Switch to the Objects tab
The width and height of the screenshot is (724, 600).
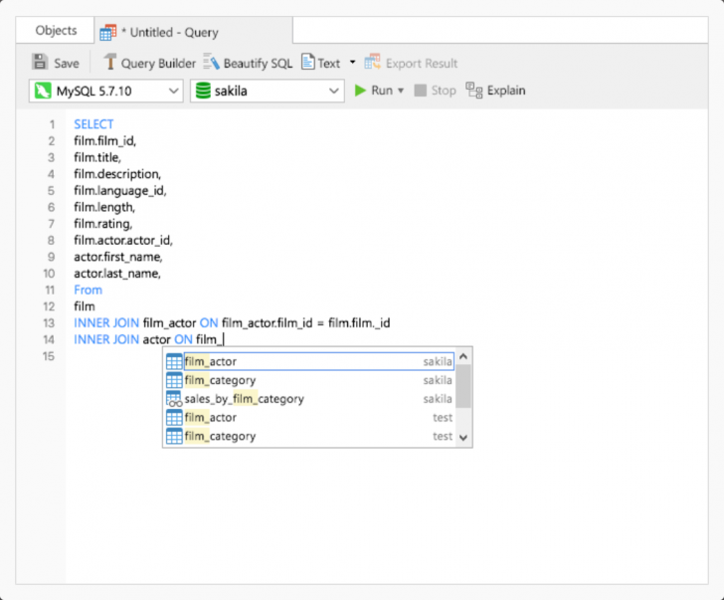point(56,31)
